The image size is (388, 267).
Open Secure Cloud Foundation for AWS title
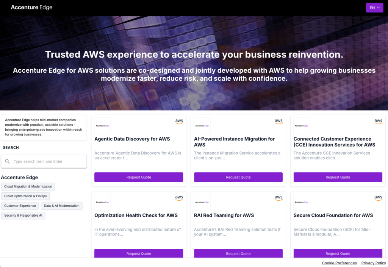tap(333, 215)
